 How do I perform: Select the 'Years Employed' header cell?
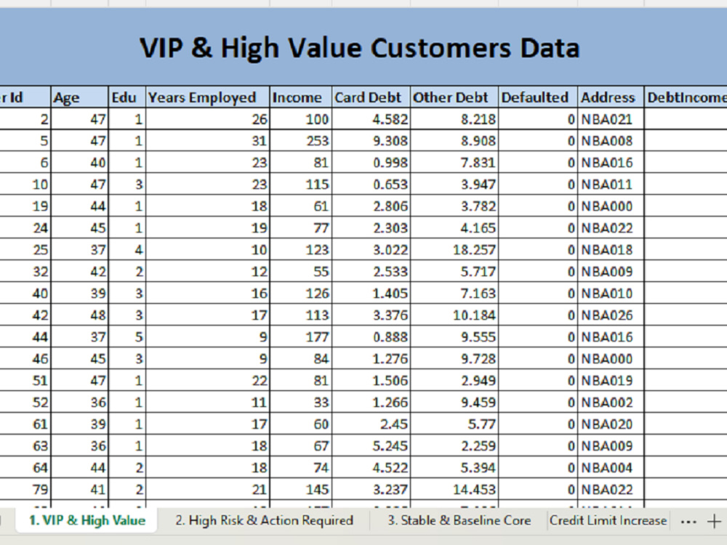point(208,97)
